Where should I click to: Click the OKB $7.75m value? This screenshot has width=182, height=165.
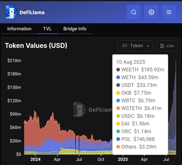[x=143, y=93]
